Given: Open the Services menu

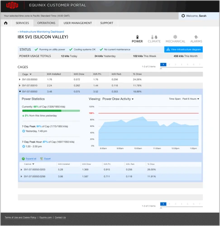Looking at the screenshot, I should pos(22,23).
